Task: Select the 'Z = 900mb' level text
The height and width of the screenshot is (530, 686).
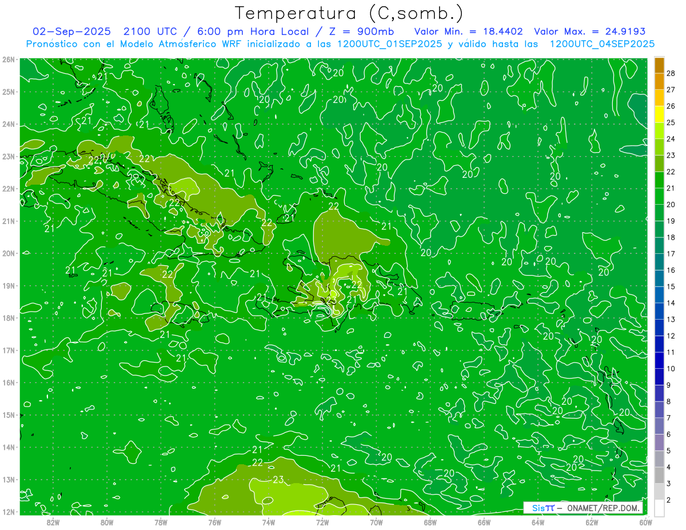Action: click(362, 31)
